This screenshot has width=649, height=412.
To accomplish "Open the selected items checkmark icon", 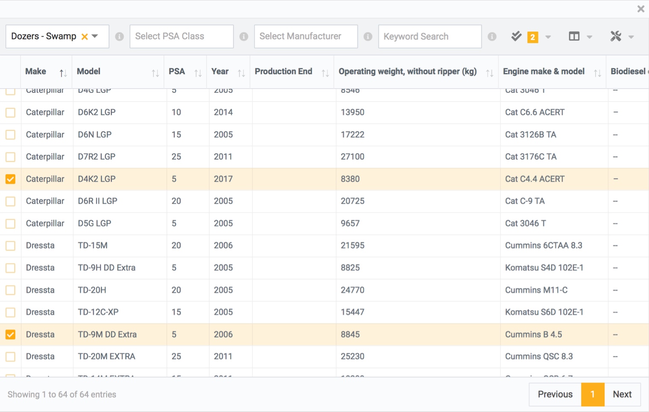I will tap(516, 37).
